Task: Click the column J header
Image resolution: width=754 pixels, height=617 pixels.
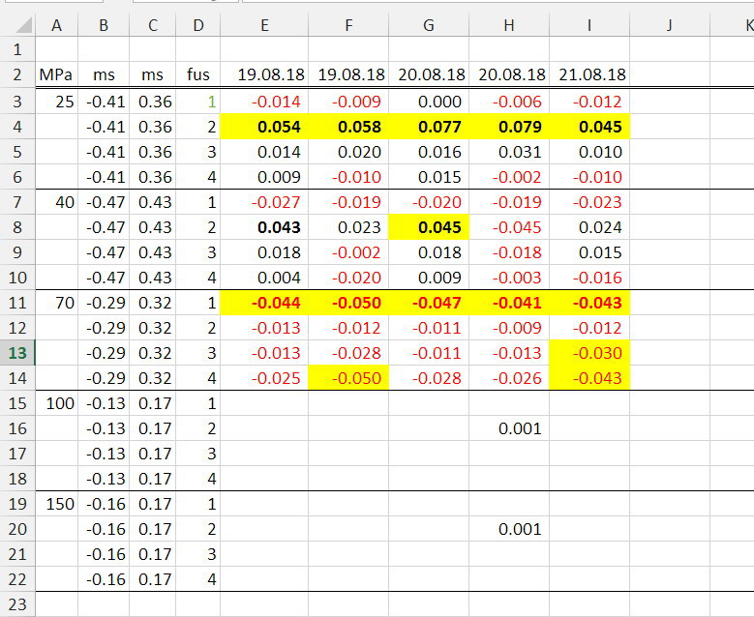Action: [x=669, y=27]
